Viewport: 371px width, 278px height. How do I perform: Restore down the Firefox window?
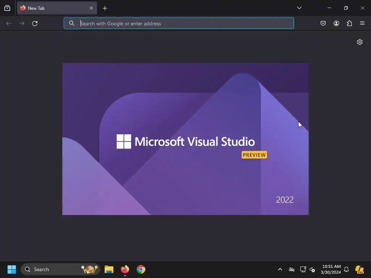click(346, 8)
